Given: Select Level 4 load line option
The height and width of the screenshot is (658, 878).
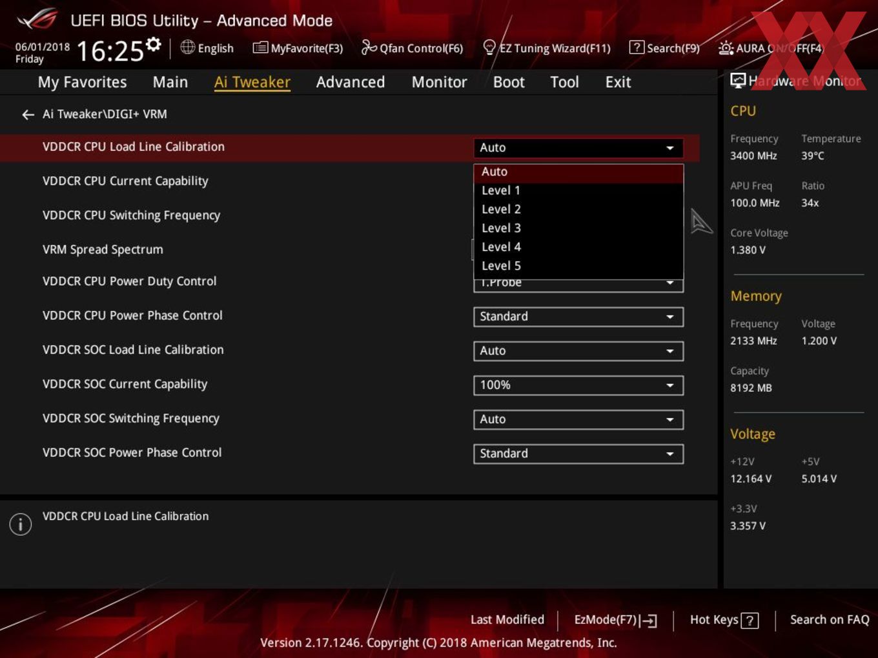Looking at the screenshot, I should 578,246.
